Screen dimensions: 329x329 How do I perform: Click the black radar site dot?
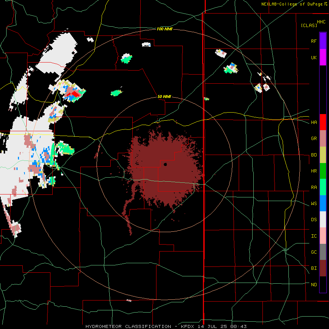(x=165, y=164)
